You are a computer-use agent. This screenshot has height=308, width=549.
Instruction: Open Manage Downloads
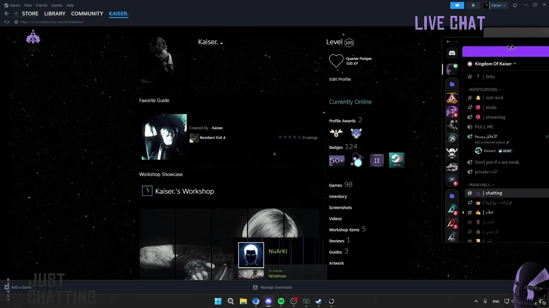tap(272, 287)
